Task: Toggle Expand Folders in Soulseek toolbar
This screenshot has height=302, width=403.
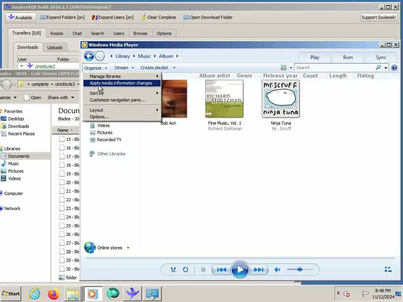Action: tap(63, 17)
